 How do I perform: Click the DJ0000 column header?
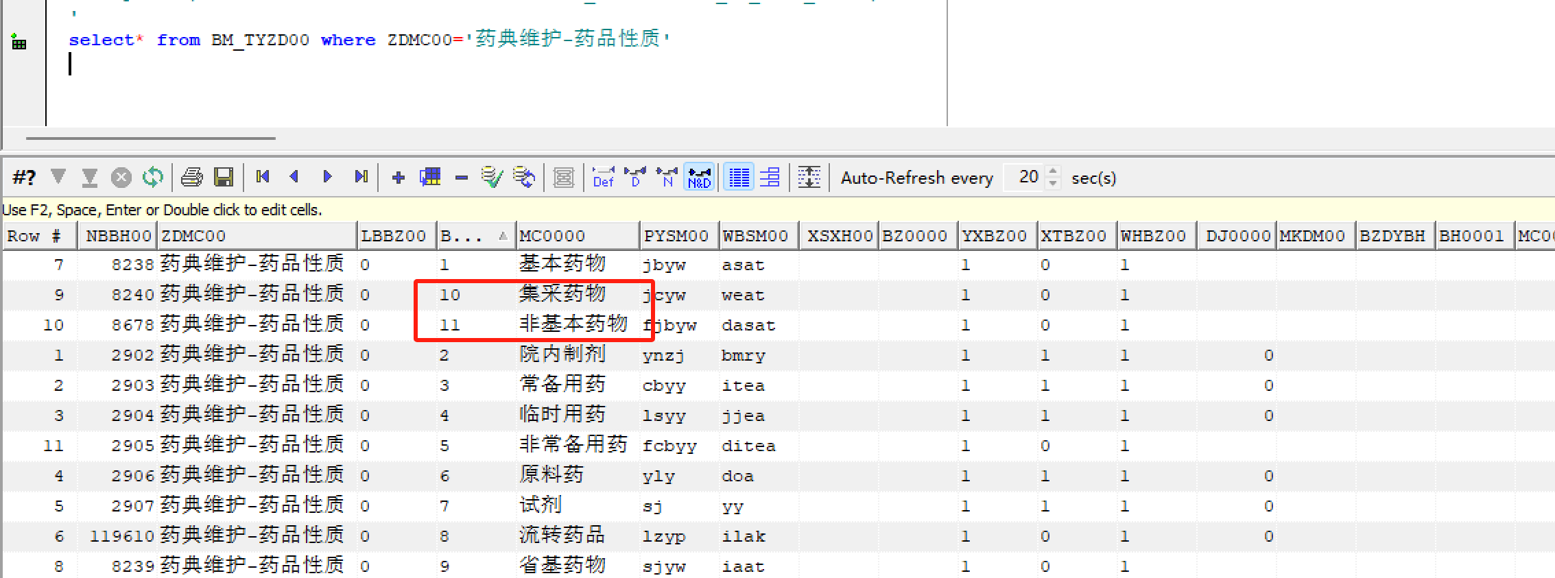point(1237,236)
